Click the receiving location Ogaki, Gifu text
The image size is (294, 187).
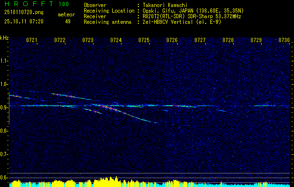(x=193, y=11)
